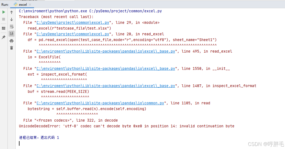This screenshot has width=285, height=149.
Task: Click the python.exe command line at top
Action: coord(90,11)
